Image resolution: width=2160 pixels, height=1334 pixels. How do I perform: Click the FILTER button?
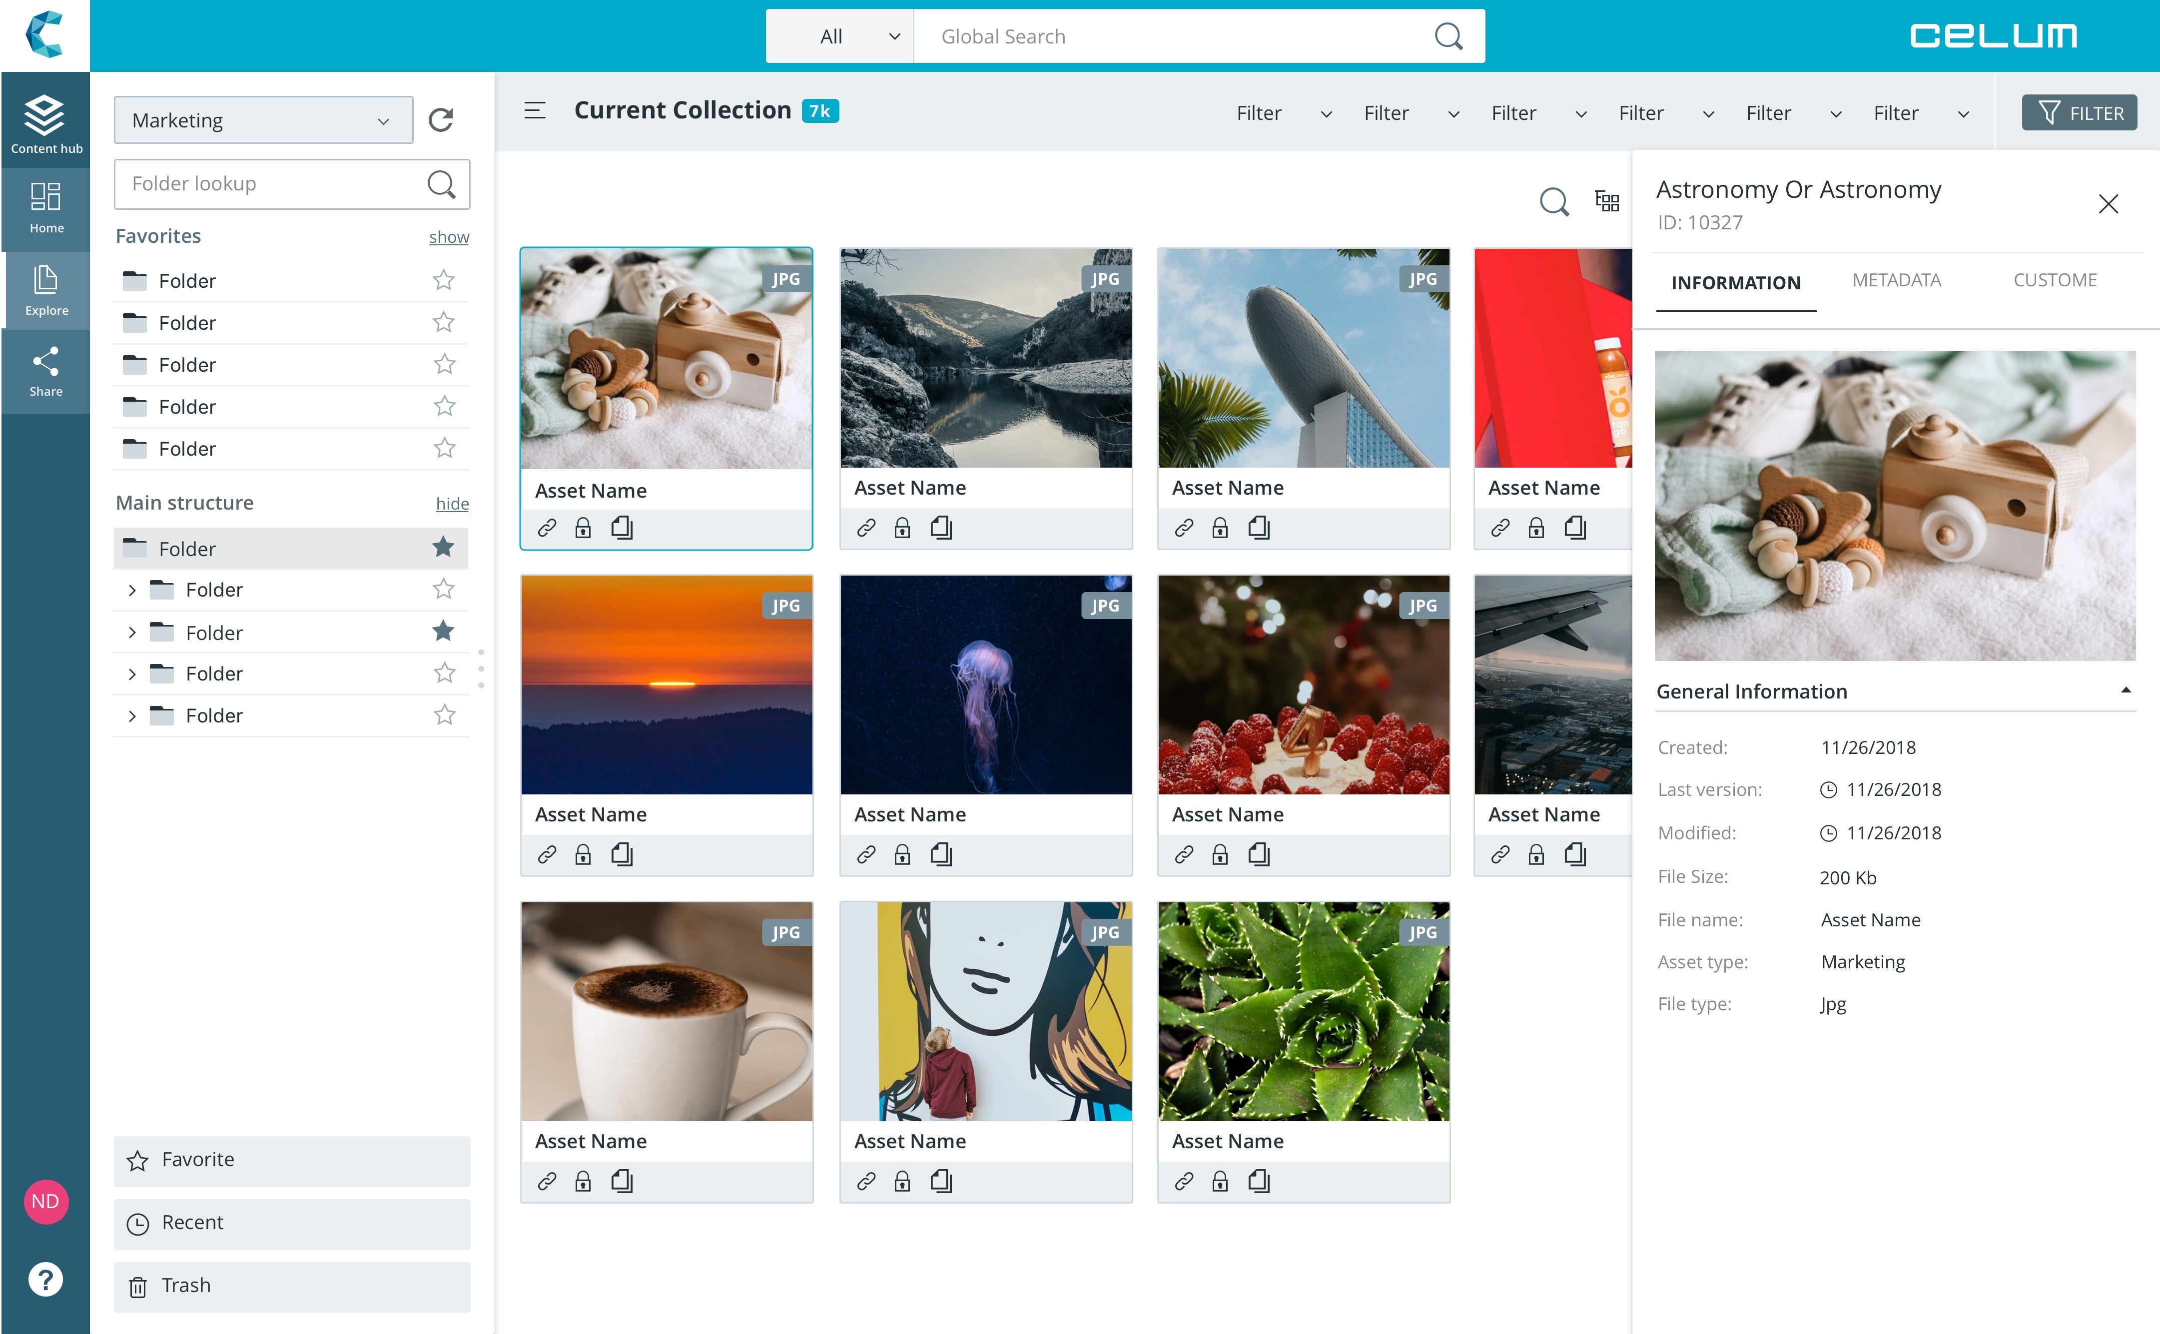tap(2079, 113)
